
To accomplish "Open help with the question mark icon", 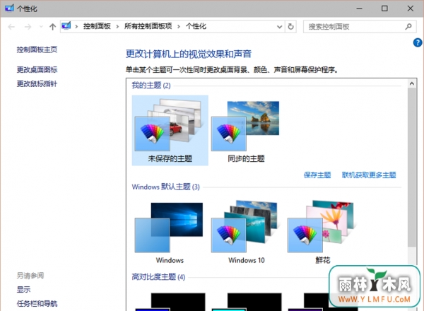I will pos(418,42).
